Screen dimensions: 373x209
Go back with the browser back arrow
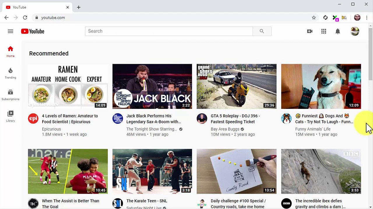click(x=6, y=18)
